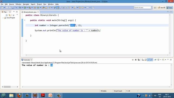174x98 pixels.
Task: Click the 'Smart Insert' status bar entry
Action: point(118,91)
